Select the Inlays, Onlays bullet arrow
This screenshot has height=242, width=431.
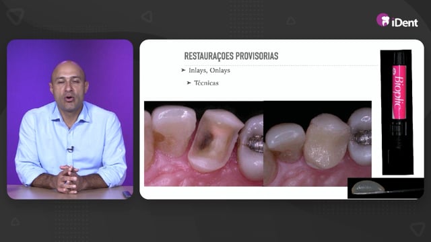[x=183, y=70]
